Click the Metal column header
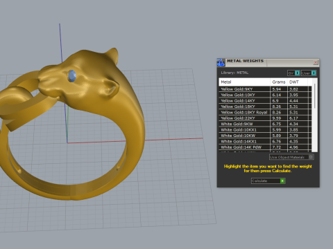Viewport: 333px width, 249px height. (x=244, y=82)
